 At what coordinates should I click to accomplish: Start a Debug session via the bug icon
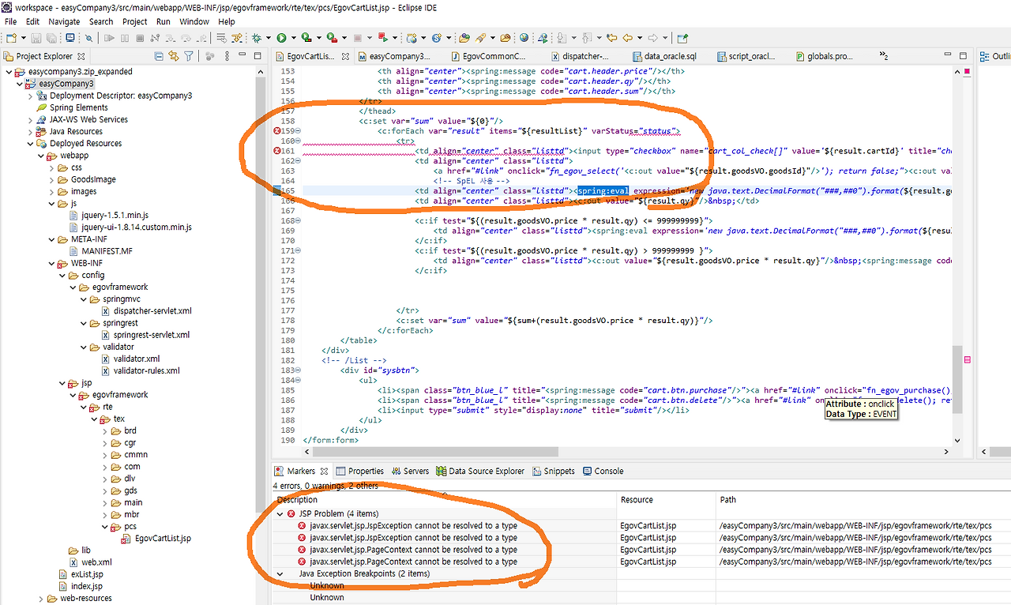click(257, 37)
